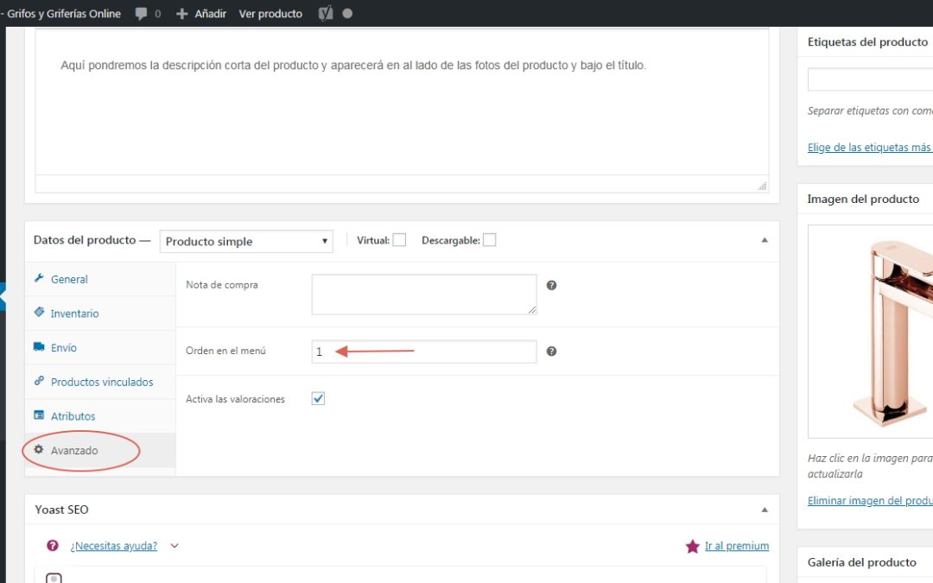Collapse the Yoast SEO panel
The width and height of the screenshot is (933, 583).
pyautogui.click(x=764, y=510)
